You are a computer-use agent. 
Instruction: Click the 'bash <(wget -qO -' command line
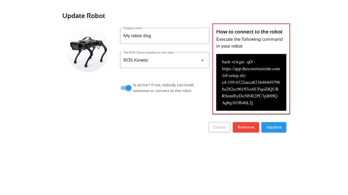239,62
